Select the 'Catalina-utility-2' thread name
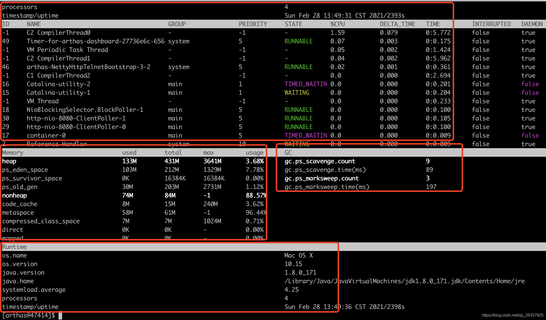Screen dimensions: 546x320 [59, 84]
